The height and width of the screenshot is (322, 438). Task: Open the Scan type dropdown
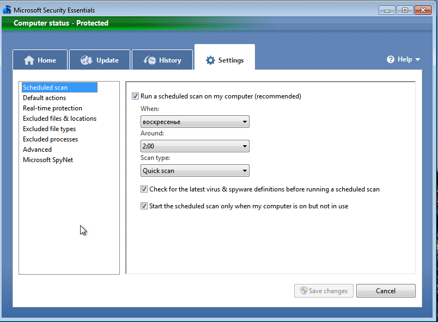[195, 171]
